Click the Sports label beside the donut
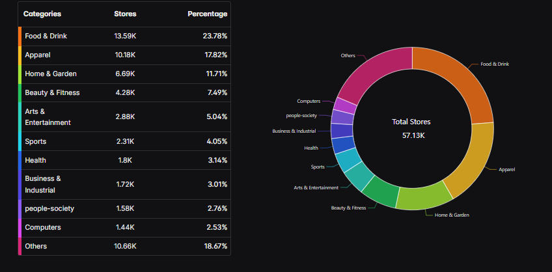This screenshot has height=272, width=552. coord(317,167)
